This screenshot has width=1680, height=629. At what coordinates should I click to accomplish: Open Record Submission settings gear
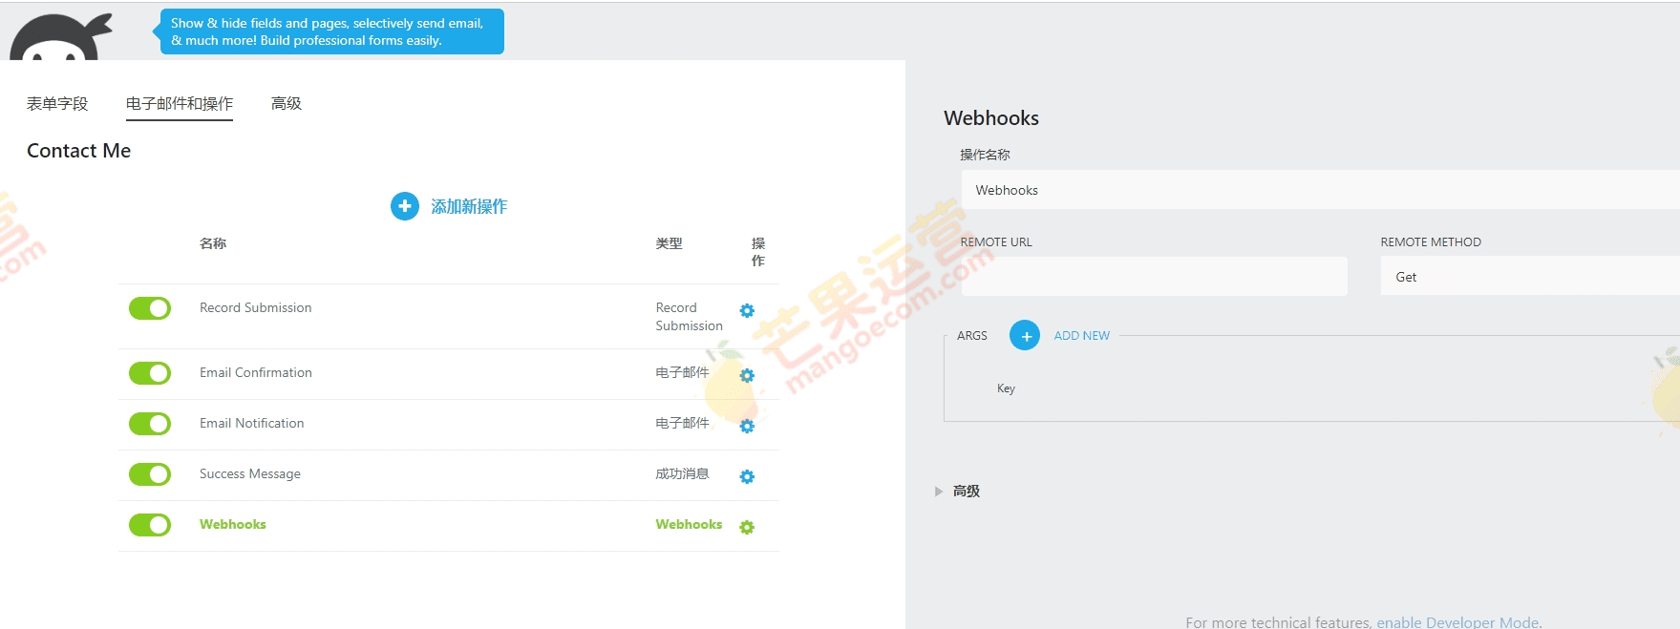click(747, 310)
